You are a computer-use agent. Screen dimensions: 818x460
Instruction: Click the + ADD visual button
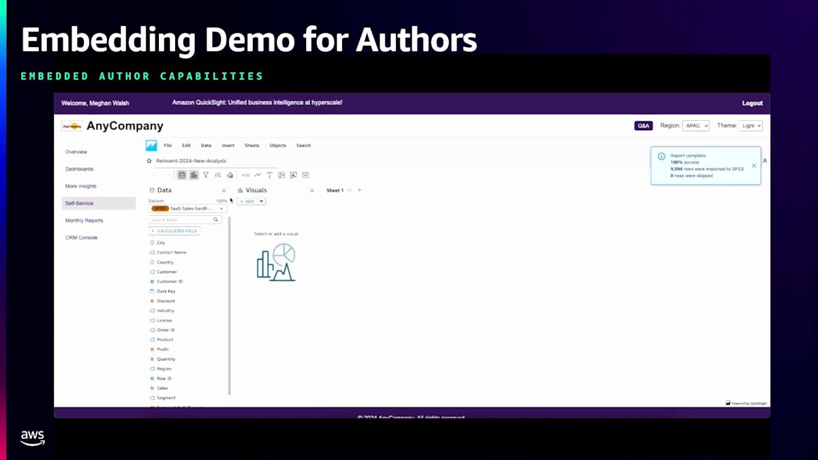pos(247,201)
